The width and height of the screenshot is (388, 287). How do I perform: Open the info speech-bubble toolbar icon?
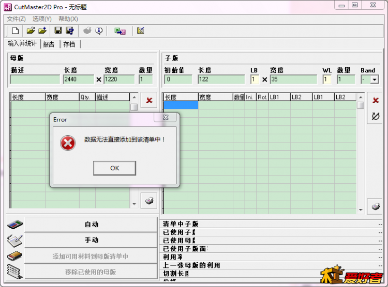click(x=99, y=30)
